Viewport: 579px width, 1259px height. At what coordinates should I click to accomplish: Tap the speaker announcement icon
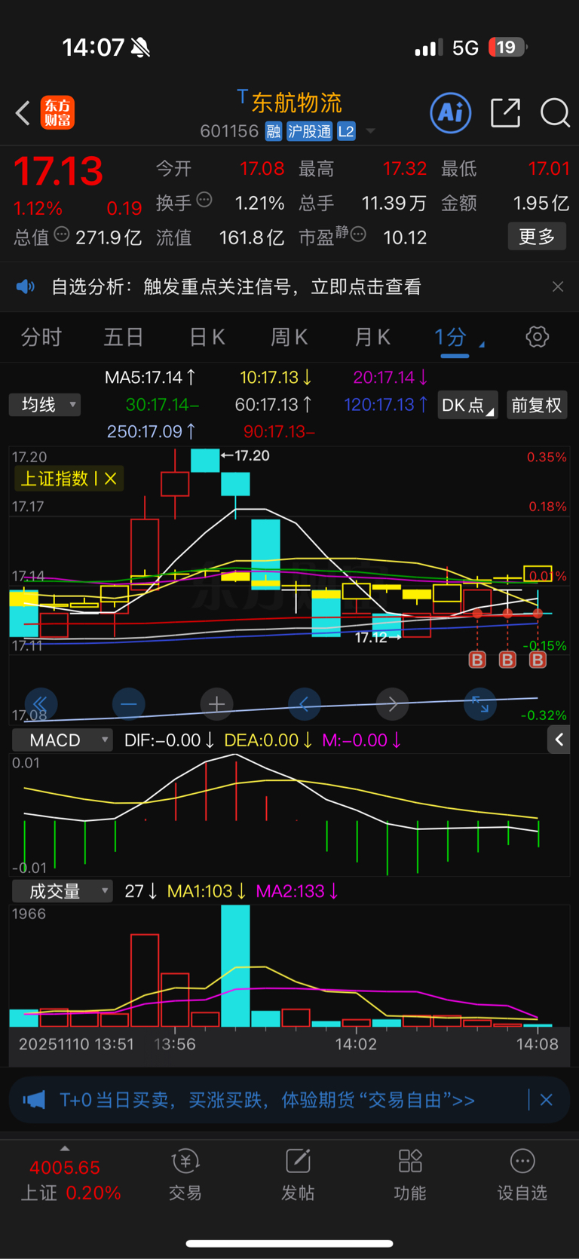click(26, 286)
